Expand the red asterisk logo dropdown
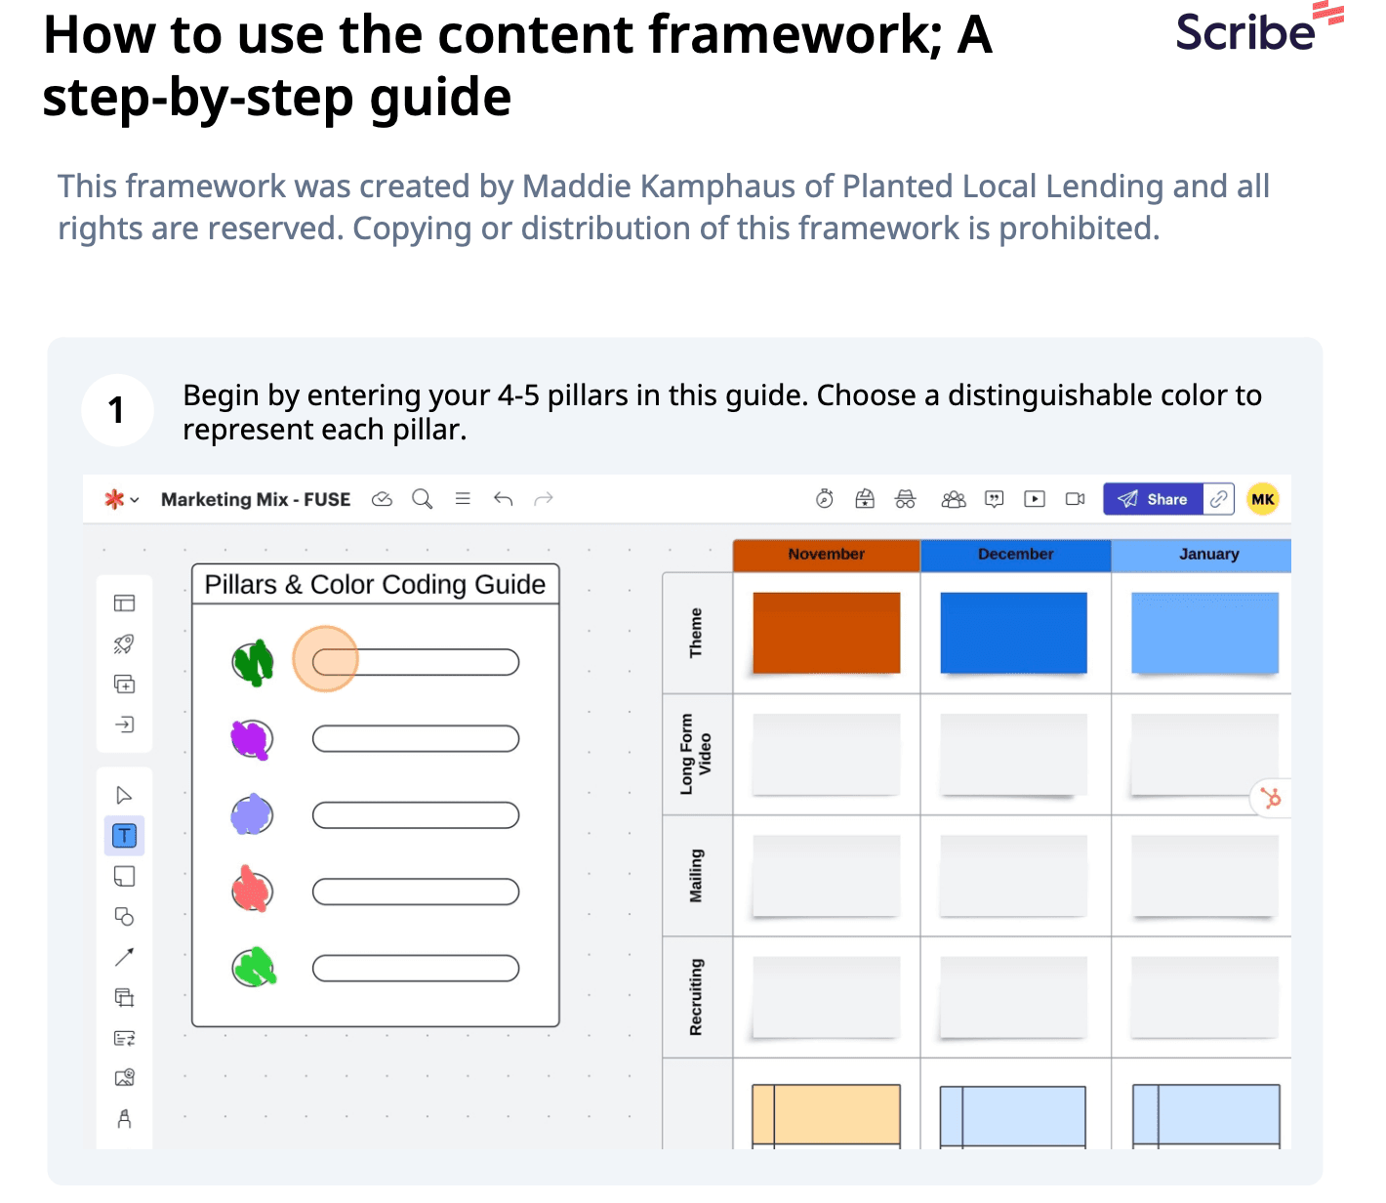This screenshot has height=1203, width=1386. 121,499
